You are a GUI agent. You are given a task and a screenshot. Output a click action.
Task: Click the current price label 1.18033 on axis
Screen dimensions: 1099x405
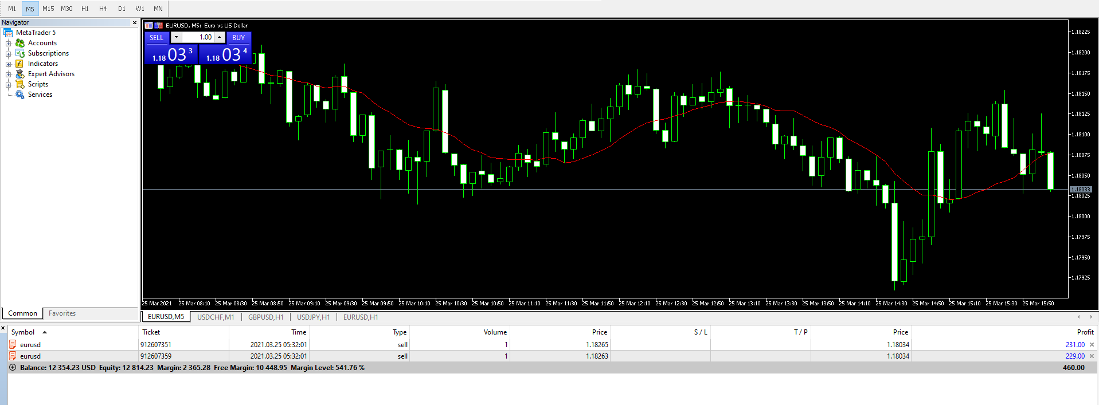tap(1081, 190)
